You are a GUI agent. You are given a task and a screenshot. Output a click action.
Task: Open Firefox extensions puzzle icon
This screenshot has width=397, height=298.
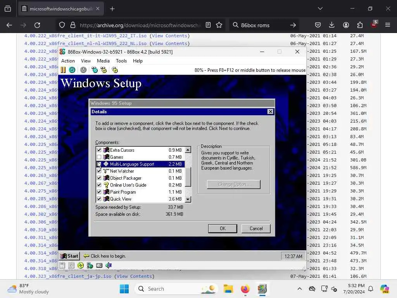[x=360, y=25]
